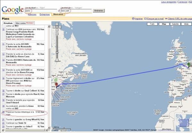Image resolution: width=192 pixels, height=133 pixels.
Task: Click the distance value 5 572 km
Action: point(40,112)
